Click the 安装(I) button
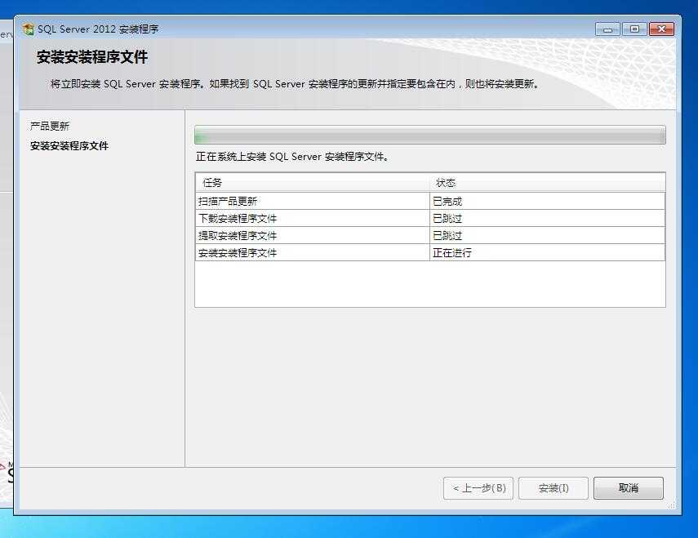Viewport: 698px width, 538px height. [x=554, y=488]
